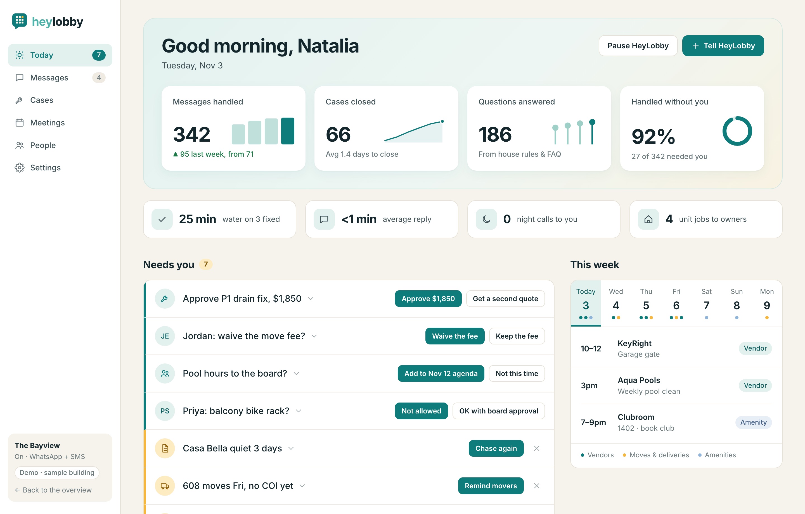The image size is (805, 514).
Task: Open the KeyRight Garage gate event
Action: tap(676, 348)
